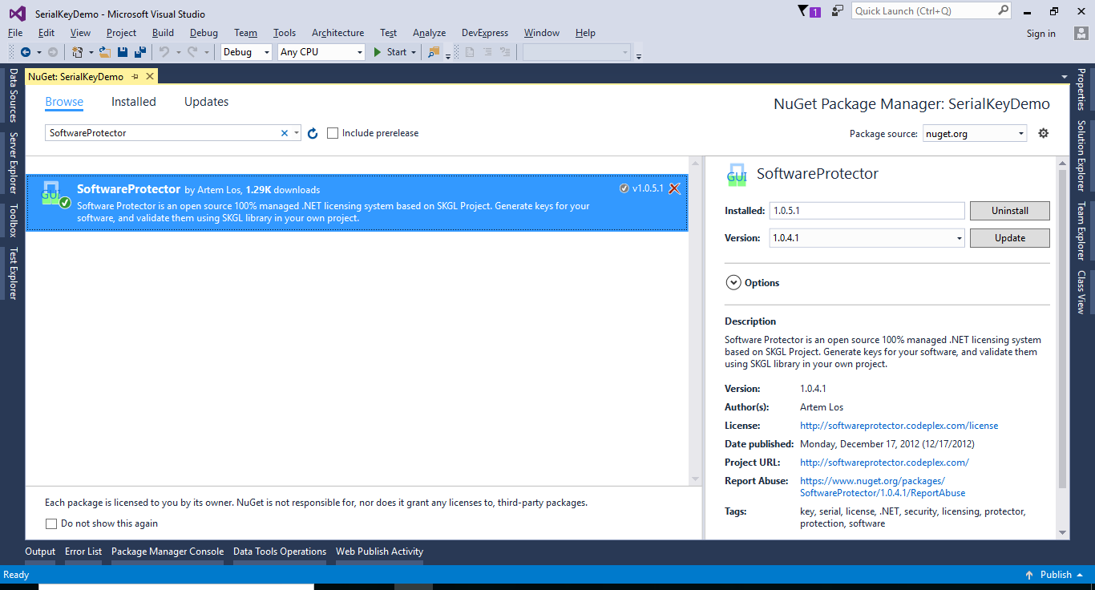The width and height of the screenshot is (1095, 590).
Task: Click the Visual Studio logo icon
Action: pyautogui.click(x=17, y=13)
